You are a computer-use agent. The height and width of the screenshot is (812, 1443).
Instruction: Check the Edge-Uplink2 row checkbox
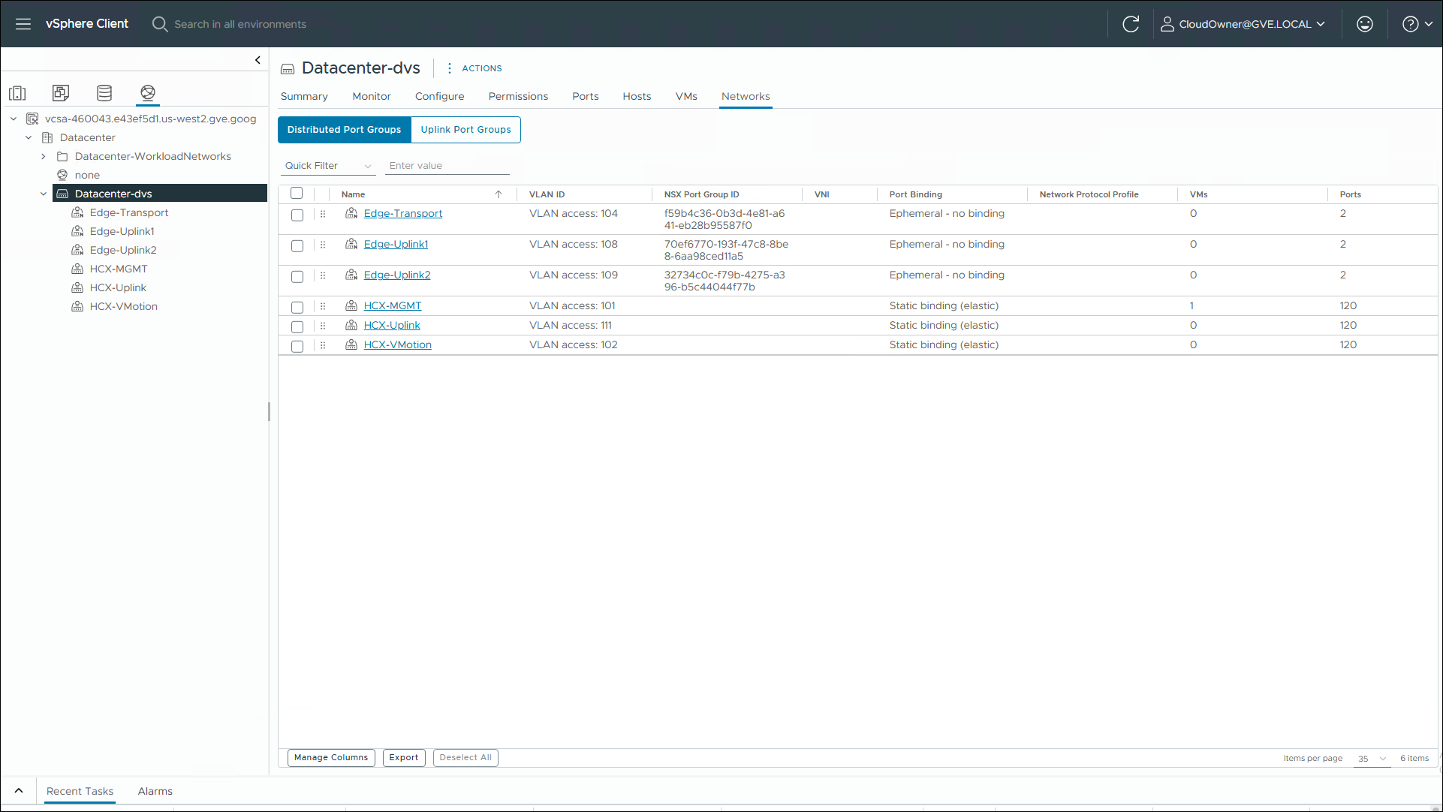297,277
